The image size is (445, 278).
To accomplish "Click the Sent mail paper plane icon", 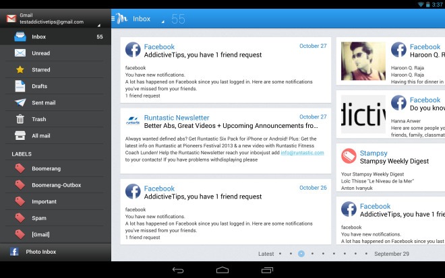I will (20, 103).
